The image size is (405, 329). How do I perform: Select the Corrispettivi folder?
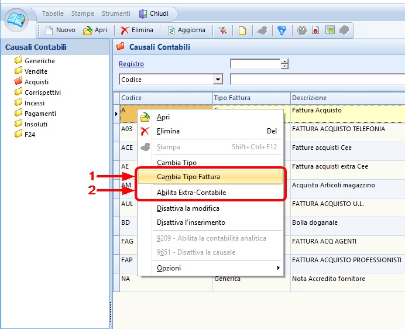(42, 92)
